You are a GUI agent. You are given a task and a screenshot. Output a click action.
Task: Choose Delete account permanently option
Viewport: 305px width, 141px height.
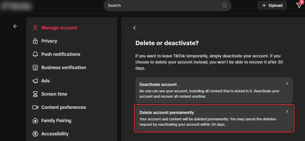pyautogui.click(x=214, y=119)
